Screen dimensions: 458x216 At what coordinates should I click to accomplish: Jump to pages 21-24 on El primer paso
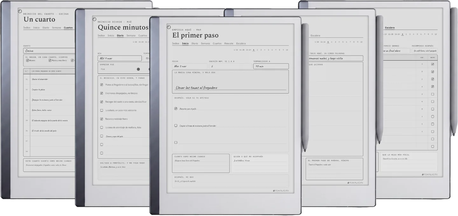pos(248,50)
